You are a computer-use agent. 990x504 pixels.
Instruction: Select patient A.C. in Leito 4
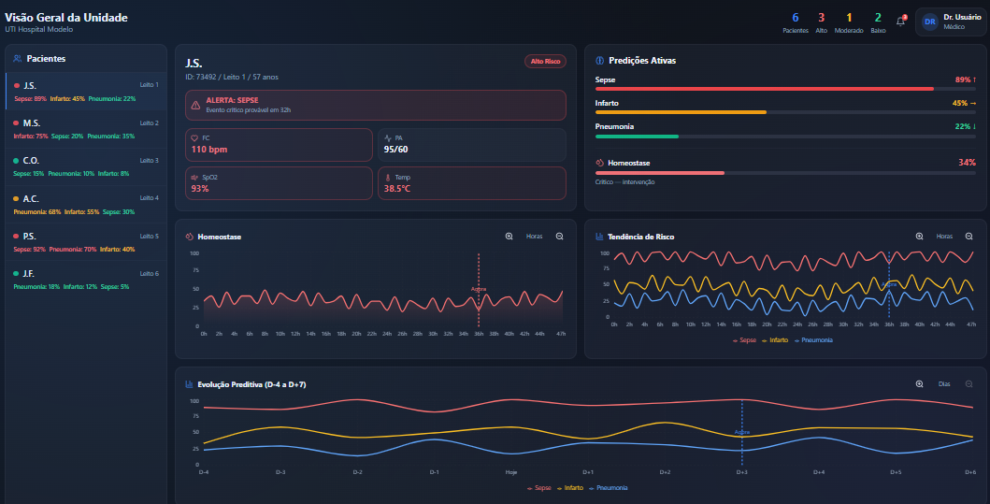coord(87,204)
